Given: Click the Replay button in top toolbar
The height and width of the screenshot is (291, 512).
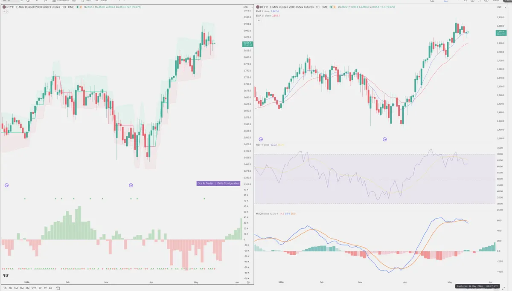Looking at the screenshot, I should pos(102,1).
